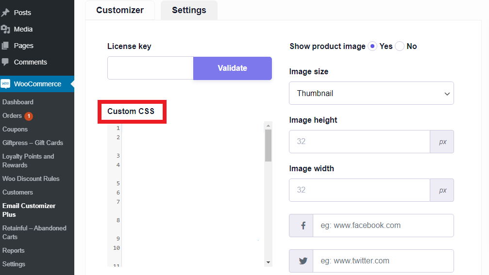The height and width of the screenshot is (275, 489).
Task: Click the Facebook icon beside URL field
Action: (303, 226)
